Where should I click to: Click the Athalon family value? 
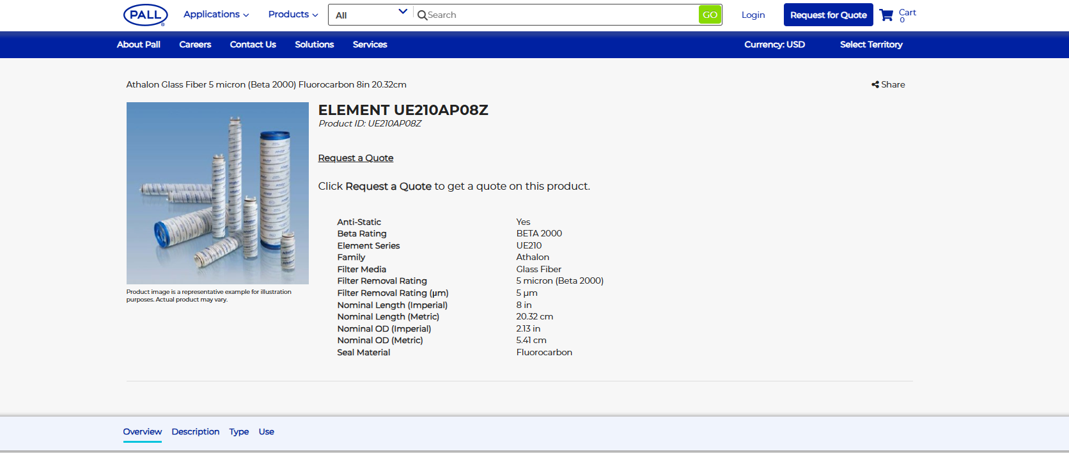[533, 257]
